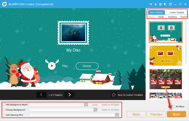Image resolution: width=189 pixels, height=121 pixels.
Task: Click the Preview button
Action: coord(156,114)
